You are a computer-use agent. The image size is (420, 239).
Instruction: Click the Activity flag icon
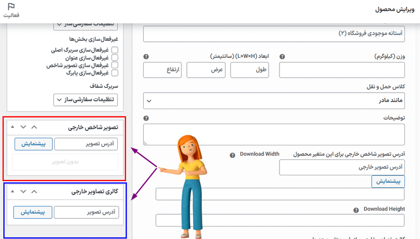[11, 7]
